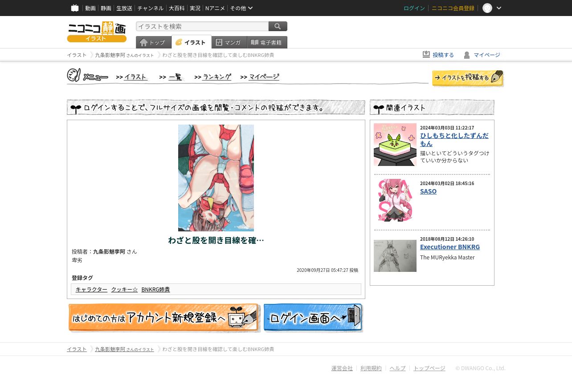Focus the イラストを検索 search field
This screenshot has height=380, width=572.
click(202, 26)
